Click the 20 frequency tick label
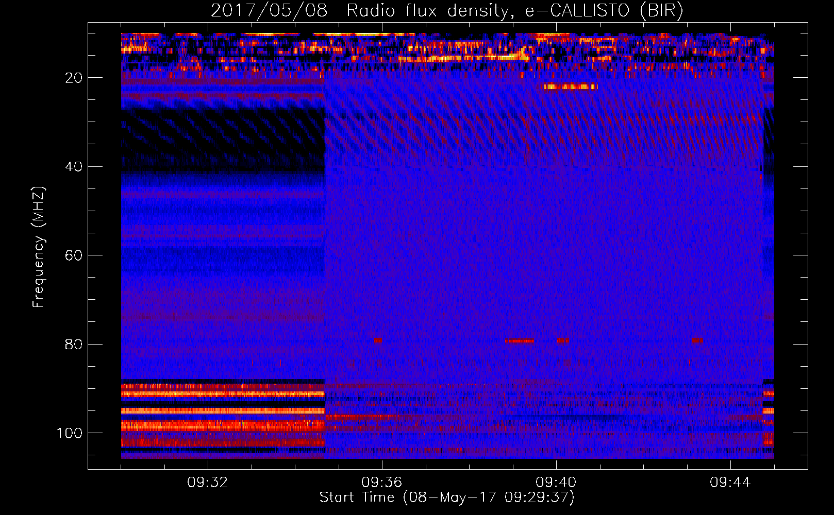This screenshot has height=515, width=834. [74, 78]
